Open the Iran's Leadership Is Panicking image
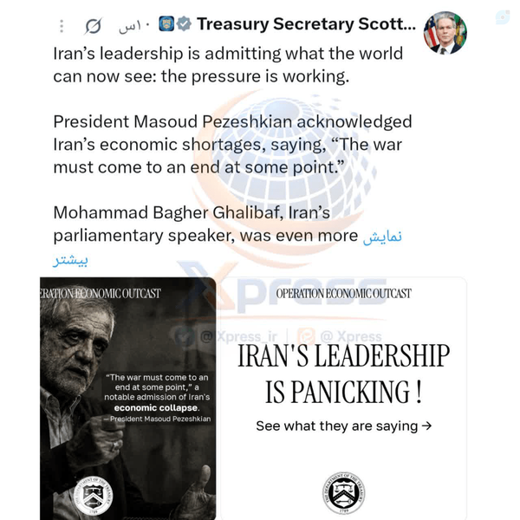The width and height of the screenshot is (520, 520). [x=343, y=399]
